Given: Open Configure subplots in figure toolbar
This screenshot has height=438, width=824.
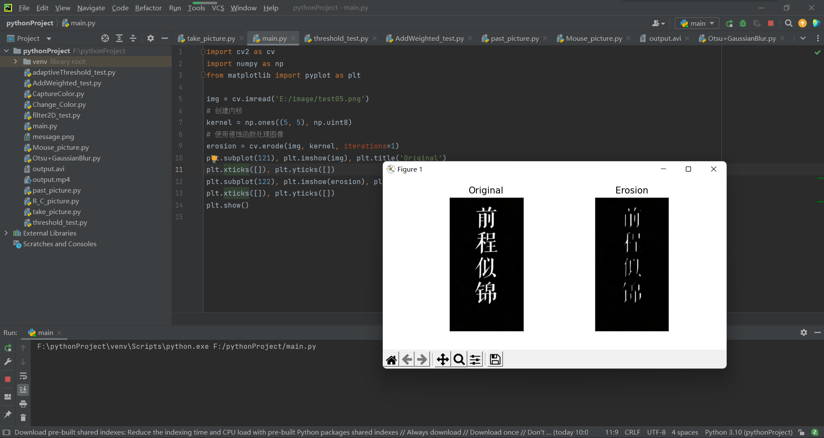Looking at the screenshot, I should tap(475, 359).
